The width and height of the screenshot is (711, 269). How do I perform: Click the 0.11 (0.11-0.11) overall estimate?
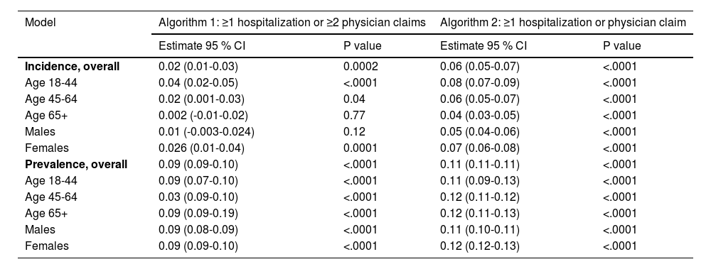(x=480, y=165)
